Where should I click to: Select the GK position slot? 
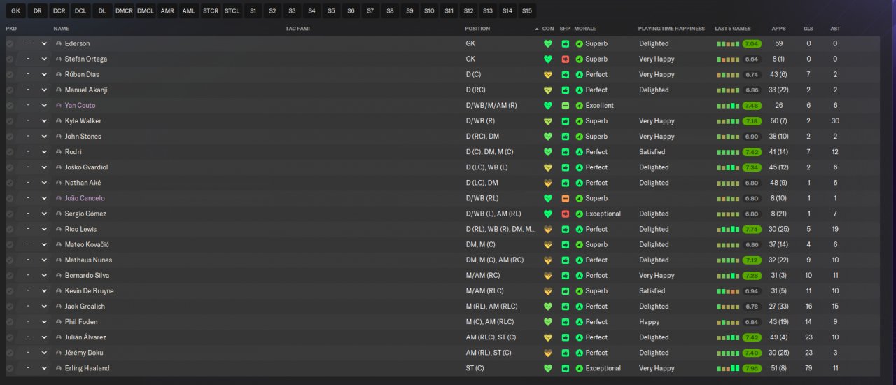(16, 11)
